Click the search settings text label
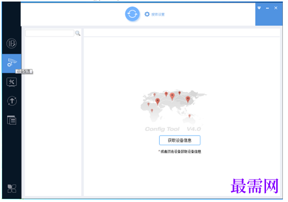The width and height of the screenshot is (288, 202). 158,14
